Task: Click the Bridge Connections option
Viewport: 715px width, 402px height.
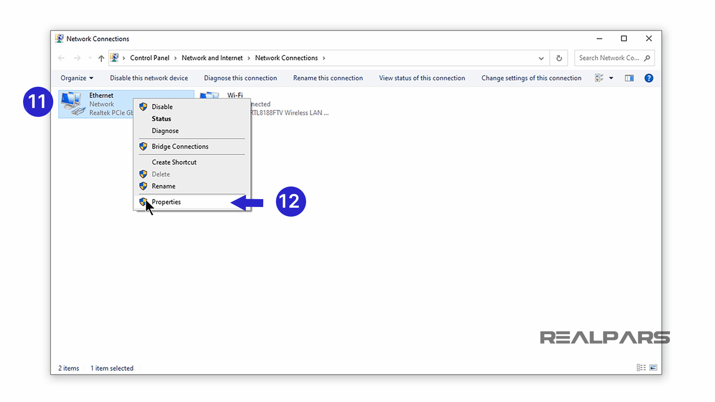Action: (x=180, y=146)
